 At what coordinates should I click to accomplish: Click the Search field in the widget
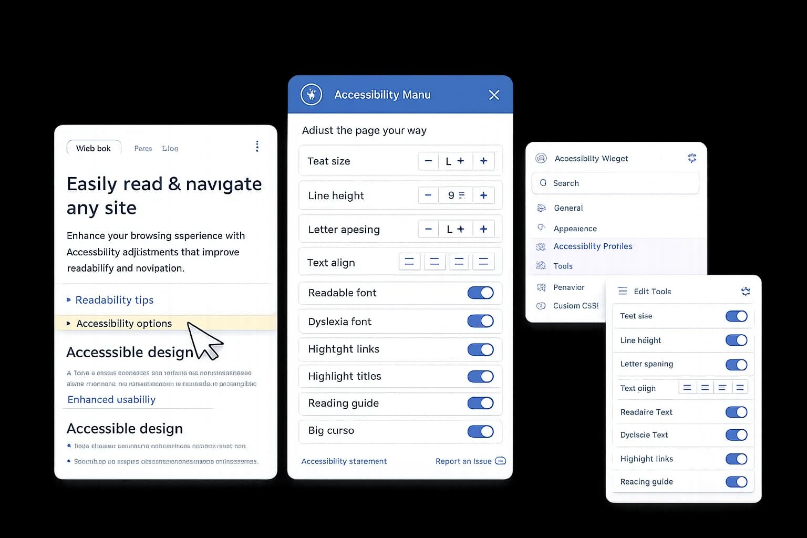[x=615, y=183]
